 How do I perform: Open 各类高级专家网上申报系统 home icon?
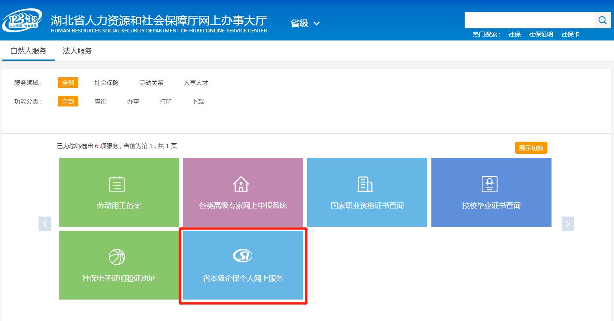[241, 184]
